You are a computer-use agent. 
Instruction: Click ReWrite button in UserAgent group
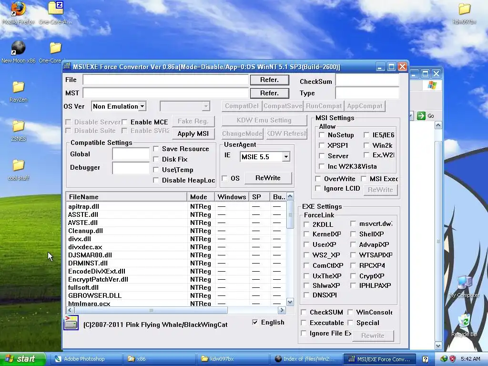point(268,178)
